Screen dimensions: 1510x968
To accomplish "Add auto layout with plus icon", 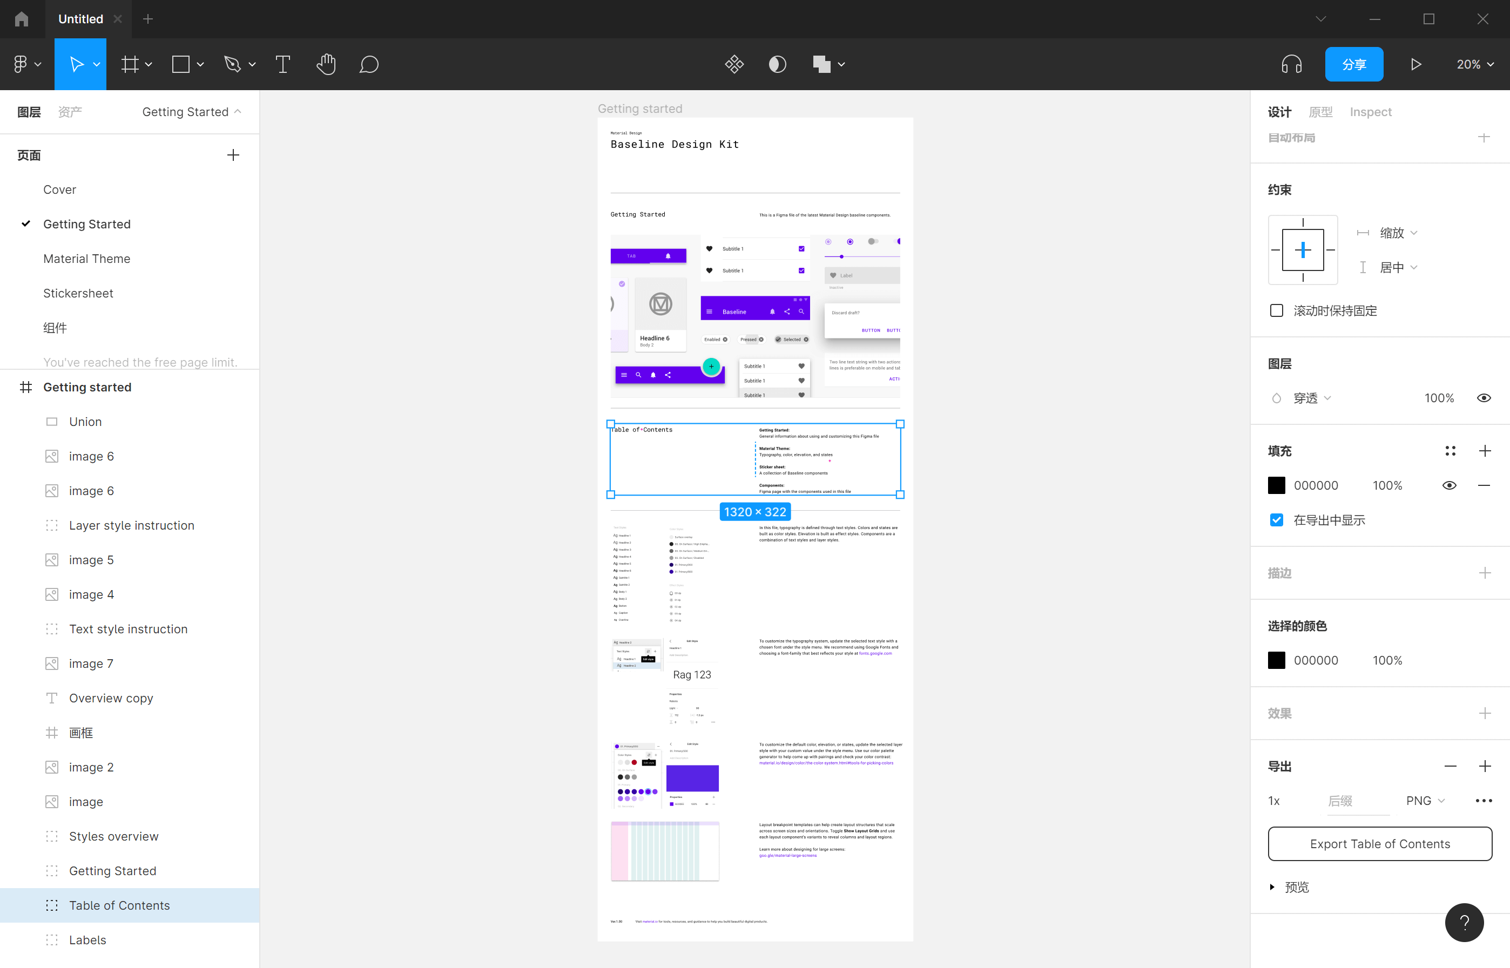I will [1484, 138].
